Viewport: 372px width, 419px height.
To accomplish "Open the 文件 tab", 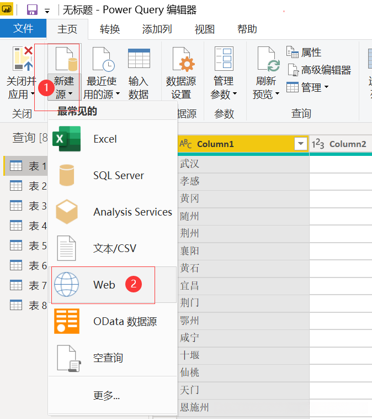I will 23,28.
